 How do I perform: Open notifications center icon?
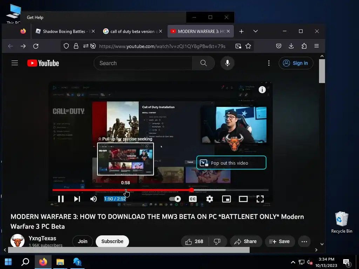(347, 262)
